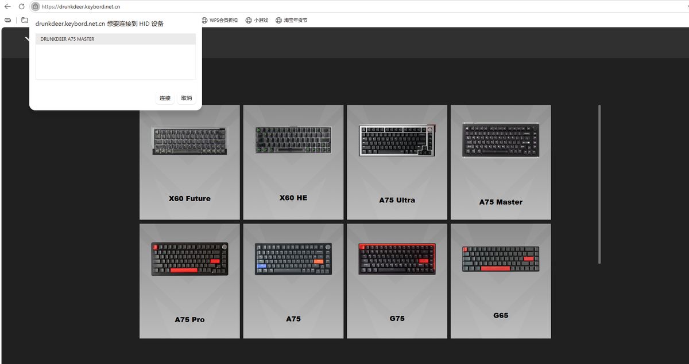The height and width of the screenshot is (364, 689).
Task: Select the A75 Ultra keyboard image
Action: (x=397, y=140)
